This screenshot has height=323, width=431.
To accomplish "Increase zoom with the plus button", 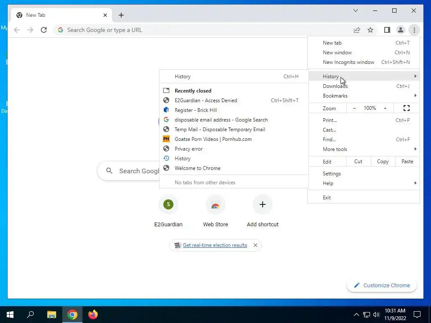I will click(x=385, y=108).
